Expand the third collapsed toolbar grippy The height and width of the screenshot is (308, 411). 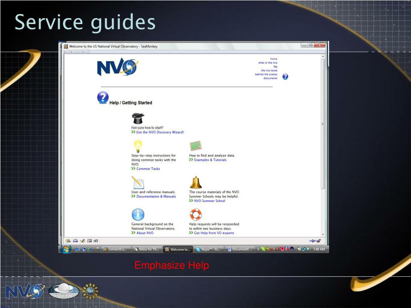[x=86, y=52]
